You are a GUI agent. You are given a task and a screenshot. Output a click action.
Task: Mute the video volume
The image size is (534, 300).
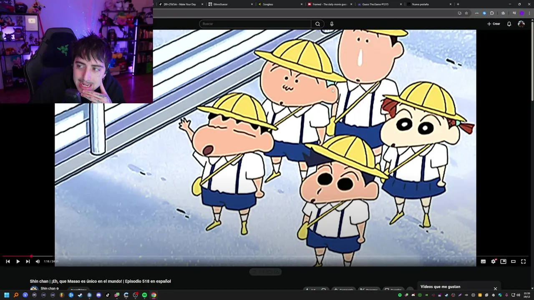click(x=38, y=261)
